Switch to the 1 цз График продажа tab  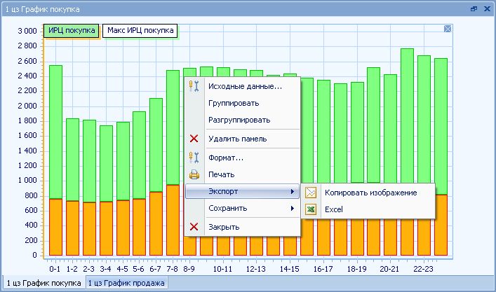[x=126, y=283]
